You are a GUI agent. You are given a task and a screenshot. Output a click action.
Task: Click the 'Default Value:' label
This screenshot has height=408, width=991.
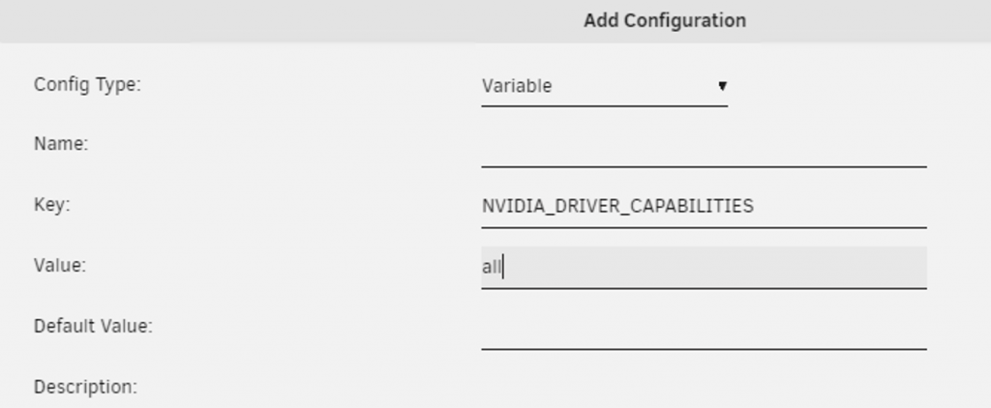(x=93, y=326)
